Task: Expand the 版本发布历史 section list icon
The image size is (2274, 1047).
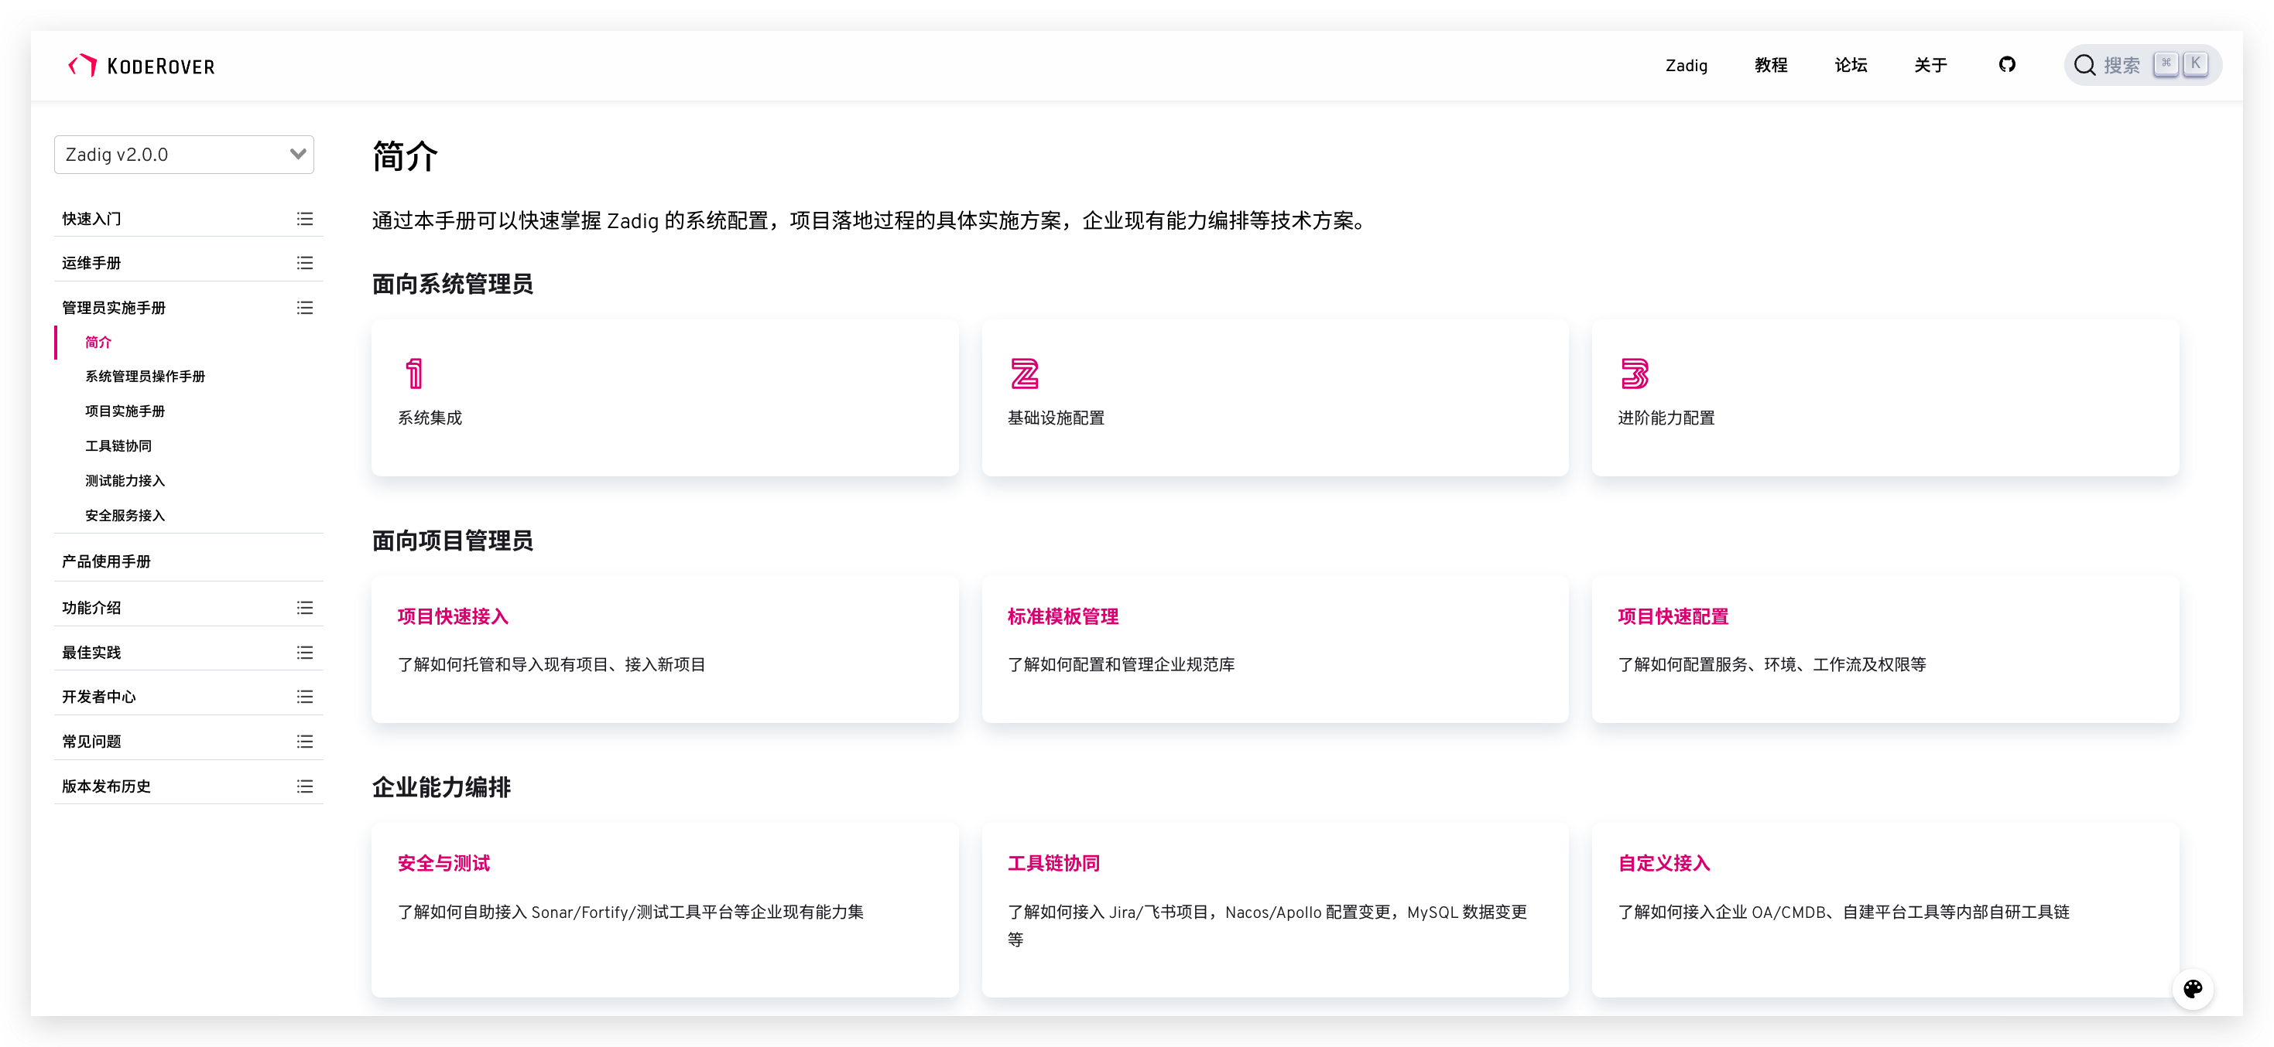Action: pyautogui.click(x=304, y=786)
